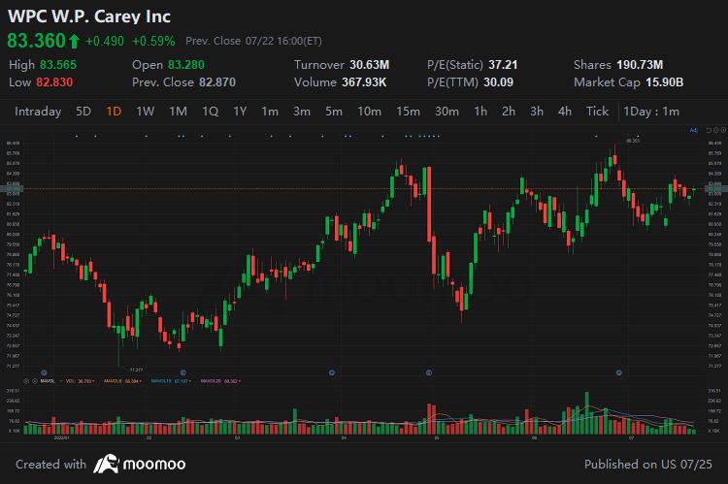This screenshot has height=484, width=728.
Task: Select the 1W weekly timeframe
Action: pos(145,112)
